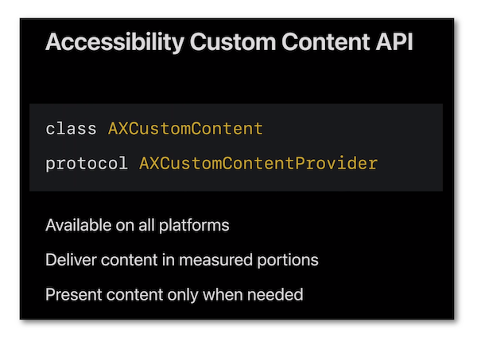The width and height of the screenshot is (477, 345).
Task: Click the "protocol" keyword in code
Action: (x=87, y=164)
